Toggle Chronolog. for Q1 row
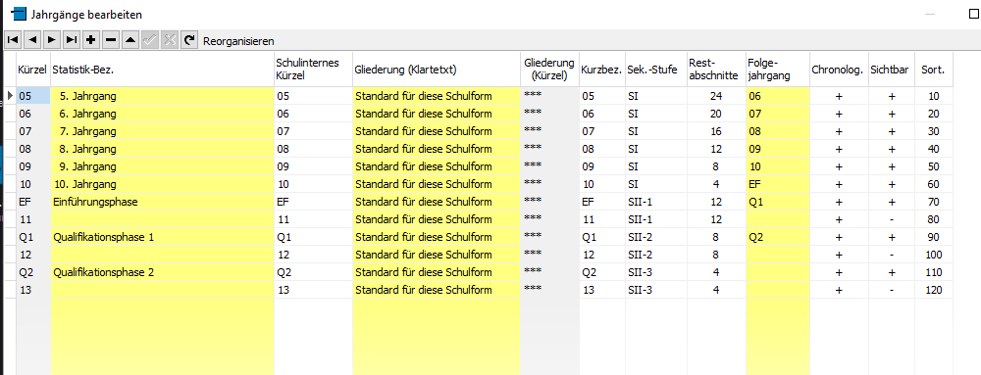This screenshot has height=375, width=981. [x=839, y=237]
